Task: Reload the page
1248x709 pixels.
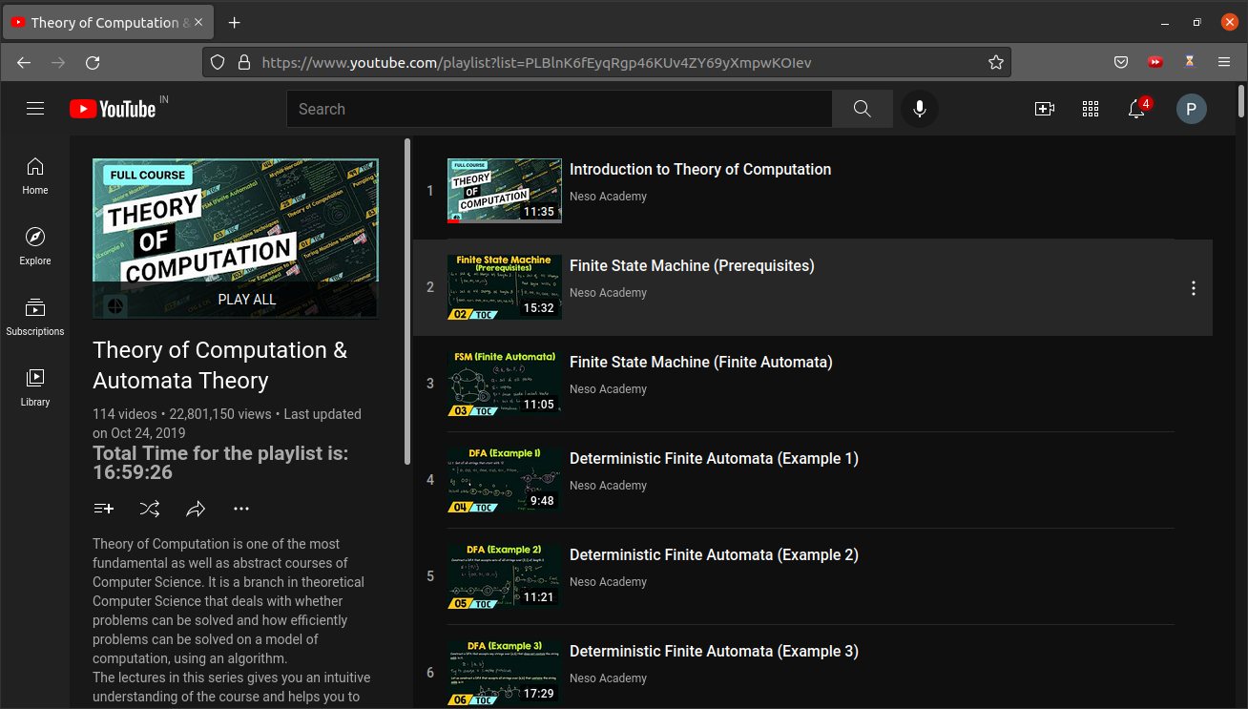Action: pyautogui.click(x=93, y=62)
